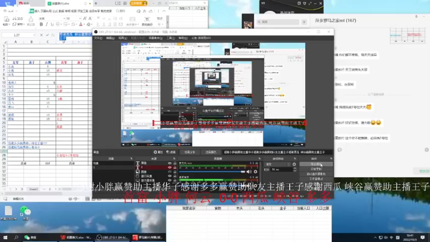
Task: Toggle underline in the WPS ribbon
Action: point(52,24)
